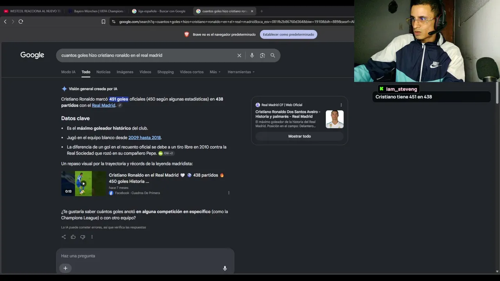Switch to the Bayern München UEFA Champions tab

click(96, 11)
